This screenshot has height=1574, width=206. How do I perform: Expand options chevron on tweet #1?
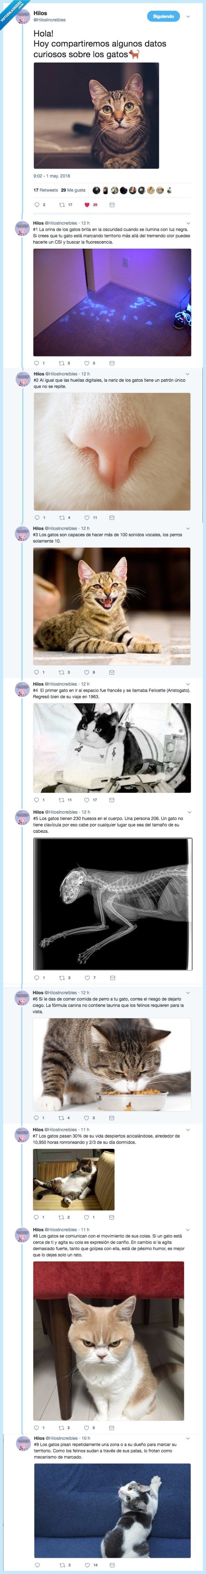[x=188, y=223]
